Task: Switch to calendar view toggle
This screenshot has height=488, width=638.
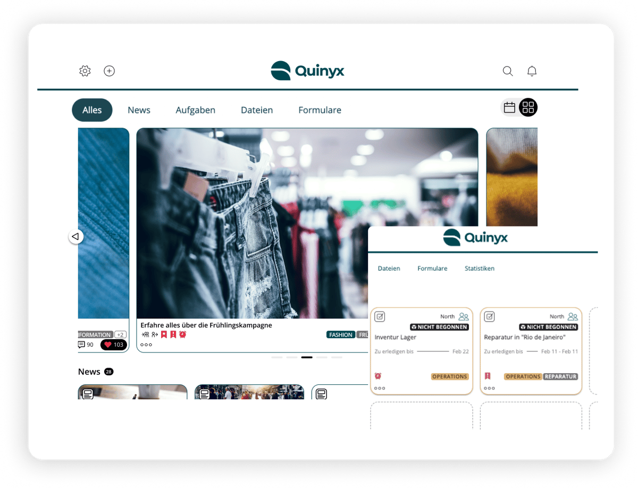Action: (x=509, y=108)
